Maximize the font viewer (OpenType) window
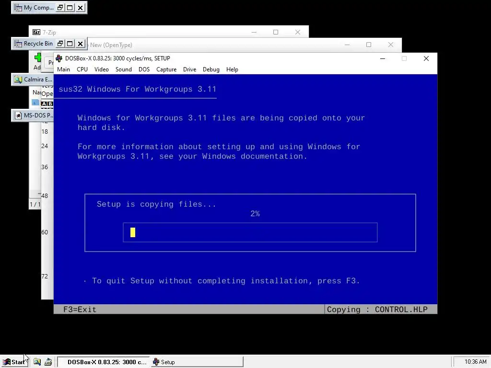This screenshot has height=368, width=491. 369,45
